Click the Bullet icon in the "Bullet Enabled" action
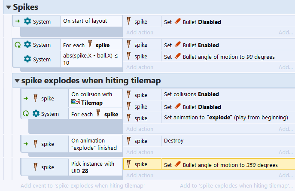Screen dimensions: 295x191 pyautogui.click(x=178, y=45)
